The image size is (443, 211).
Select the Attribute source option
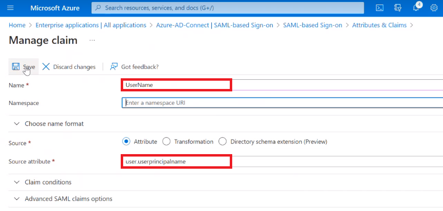click(126, 141)
